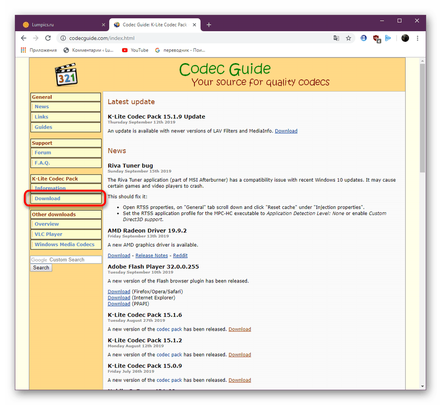441x405 pixels.
Task: Open the Chrome three-dot menu
Action: coord(417,38)
